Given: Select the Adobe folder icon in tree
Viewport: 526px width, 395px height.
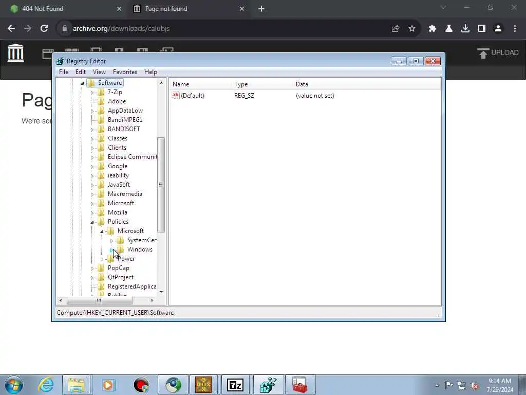Looking at the screenshot, I should click(101, 101).
